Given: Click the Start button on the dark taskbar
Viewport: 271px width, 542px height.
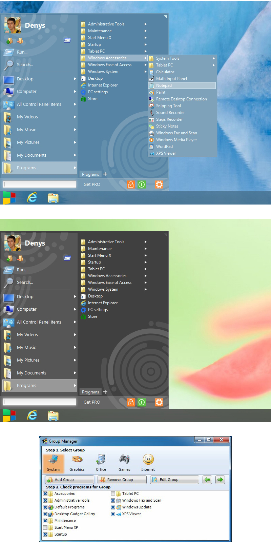Looking at the screenshot, I should click(9, 415).
